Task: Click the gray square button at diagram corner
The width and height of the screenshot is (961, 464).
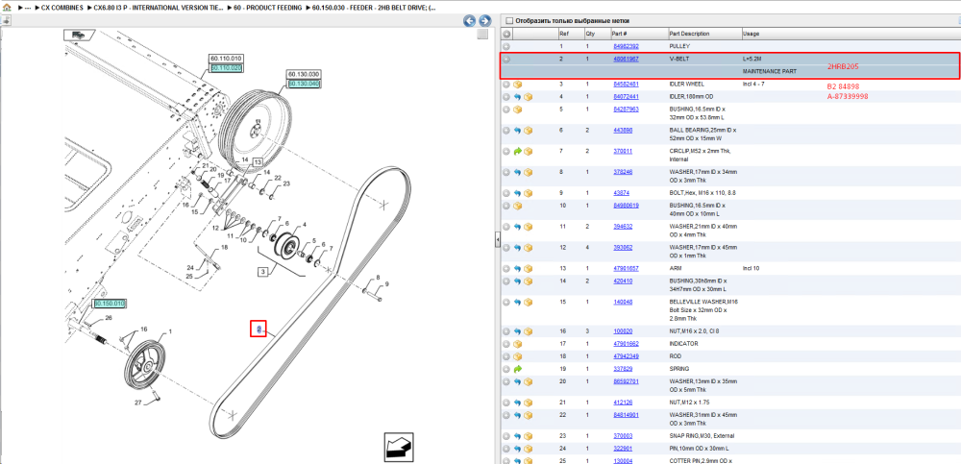Action: [483, 35]
